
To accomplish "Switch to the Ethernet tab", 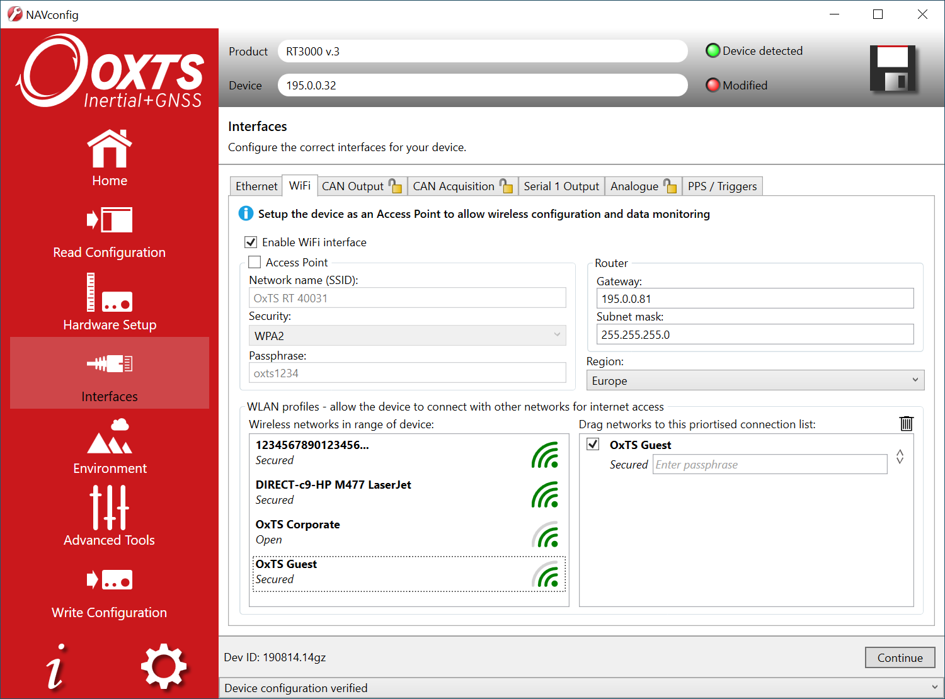I will (256, 186).
